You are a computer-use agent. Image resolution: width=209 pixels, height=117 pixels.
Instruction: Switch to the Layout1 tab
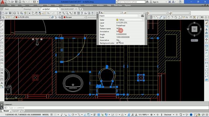15,111
